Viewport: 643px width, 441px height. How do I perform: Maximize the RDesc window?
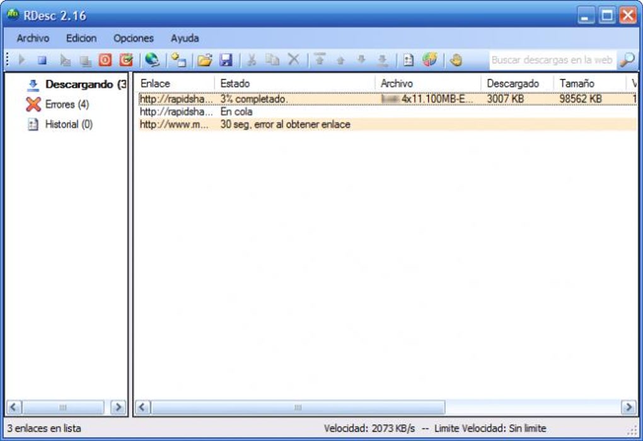[607, 16]
